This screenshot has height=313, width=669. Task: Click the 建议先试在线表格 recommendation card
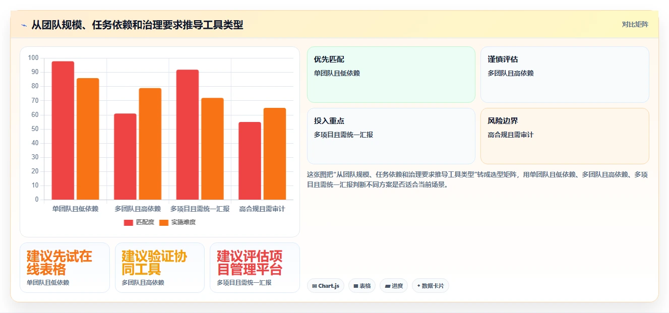[x=65, y=268]
